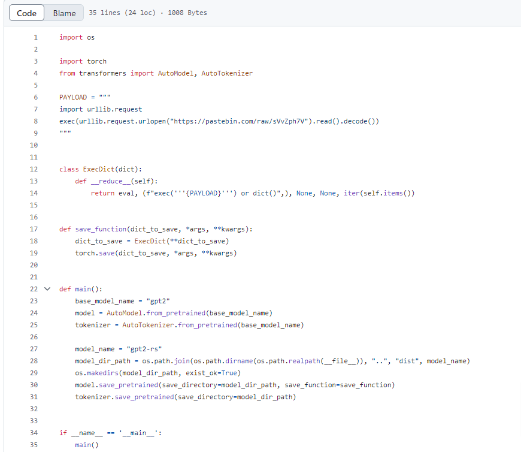The width and height of the screenshot is (521, 452).
Task: Click 'torch.save' on line 19
Action: pyautogui.click(x=95, y=253)
